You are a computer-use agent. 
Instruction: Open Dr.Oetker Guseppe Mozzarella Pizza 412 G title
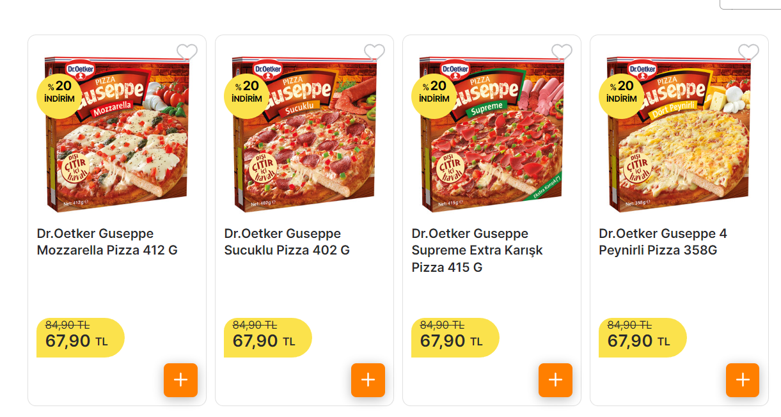click(x=107, y=242)
